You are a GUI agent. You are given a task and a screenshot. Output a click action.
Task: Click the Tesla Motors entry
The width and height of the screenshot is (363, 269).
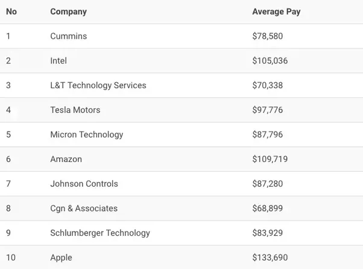click(75, 110)
